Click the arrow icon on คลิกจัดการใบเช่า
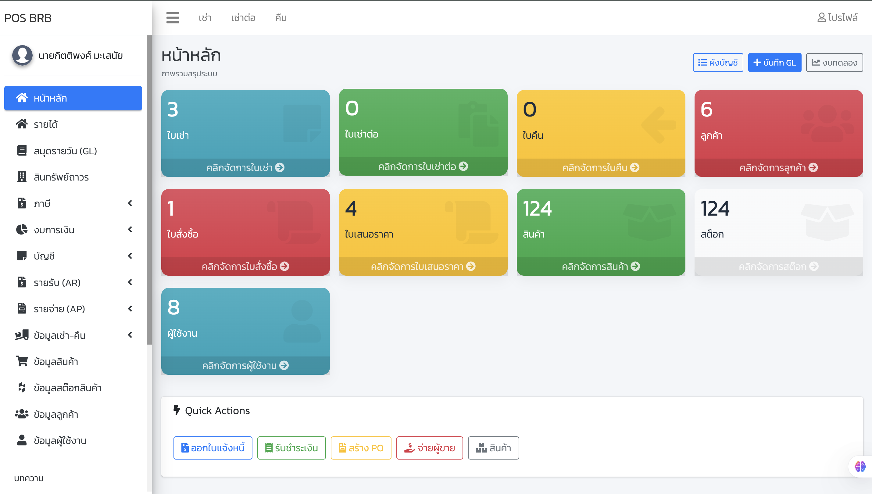Viewport: 872px width, 494px height. coord(280,168)
